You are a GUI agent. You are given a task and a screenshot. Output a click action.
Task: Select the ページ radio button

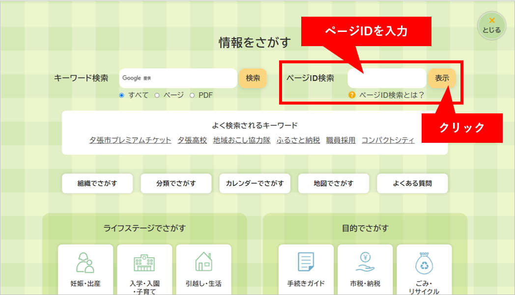157,95
